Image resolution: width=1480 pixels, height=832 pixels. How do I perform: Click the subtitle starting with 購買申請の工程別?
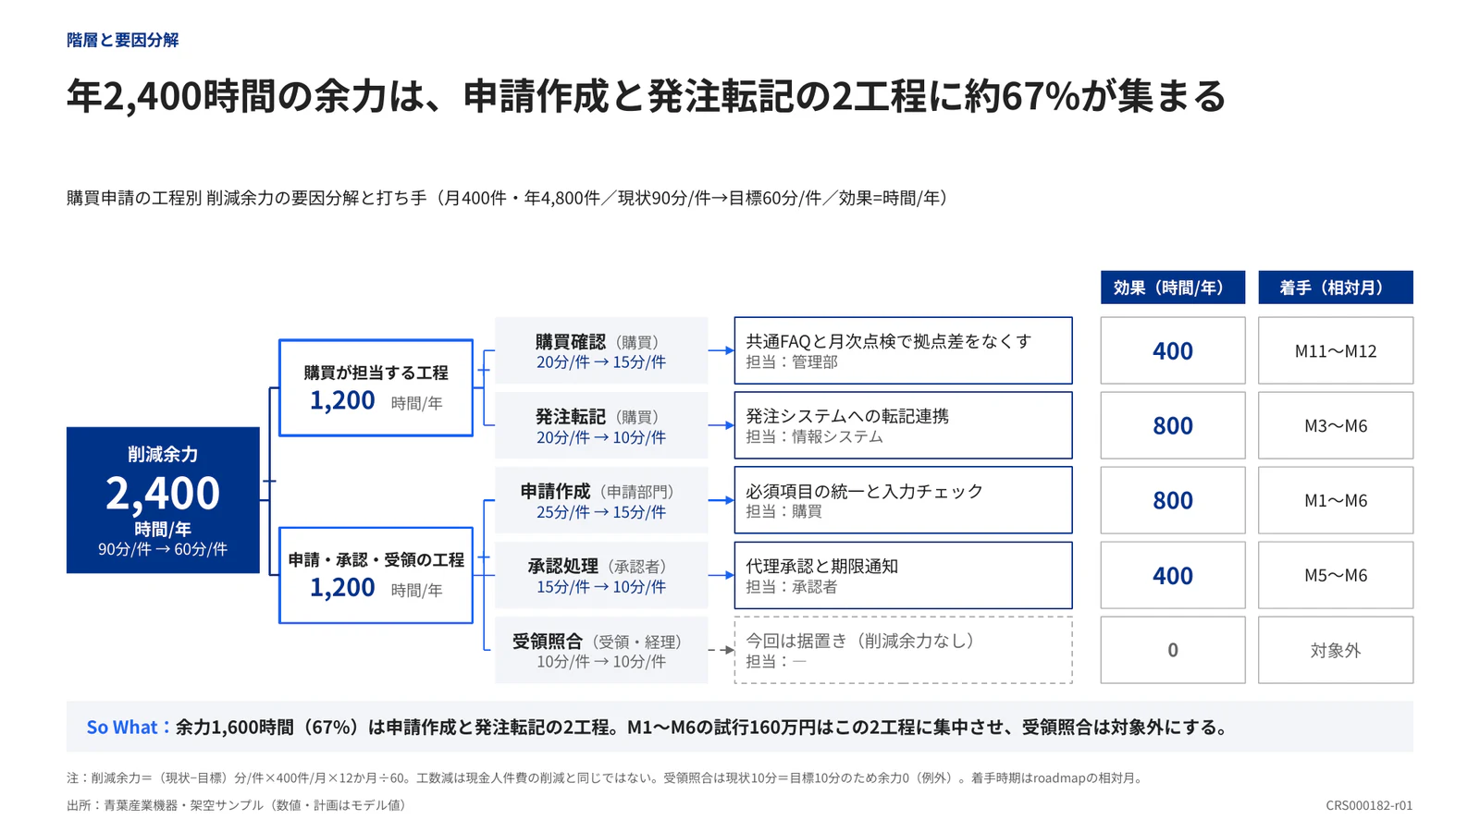[x=510, y=198]
